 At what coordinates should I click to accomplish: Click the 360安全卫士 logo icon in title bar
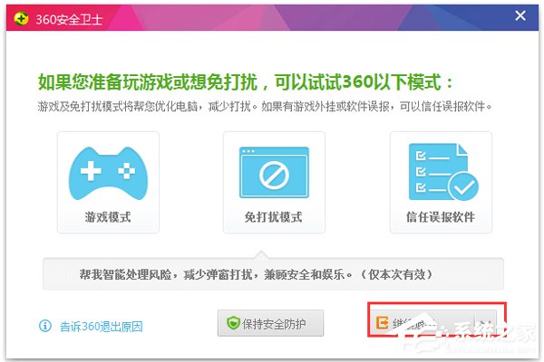pyautogui.click(x=21, y=18)
